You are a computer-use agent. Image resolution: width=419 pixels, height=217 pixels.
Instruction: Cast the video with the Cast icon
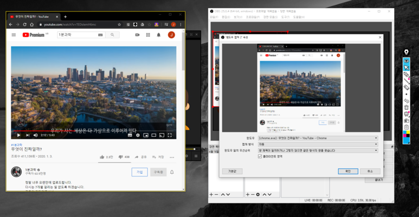tap(162, 135)
